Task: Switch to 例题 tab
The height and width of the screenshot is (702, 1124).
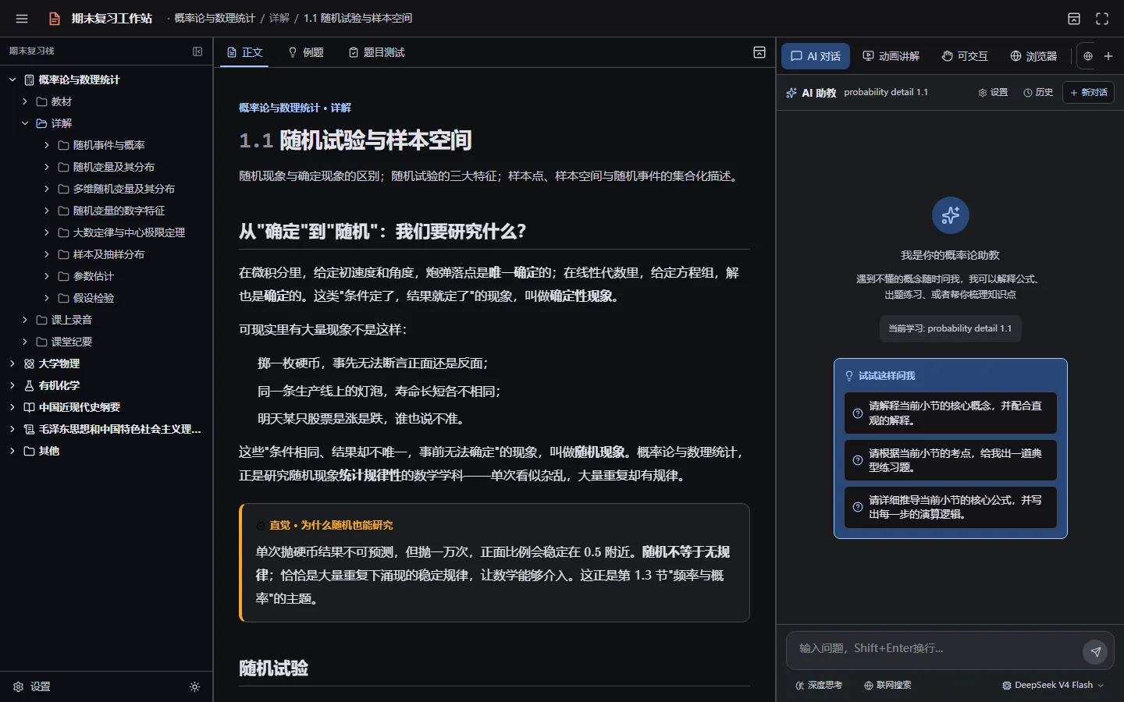Action: pyautogui.click(x=305, y=52)
